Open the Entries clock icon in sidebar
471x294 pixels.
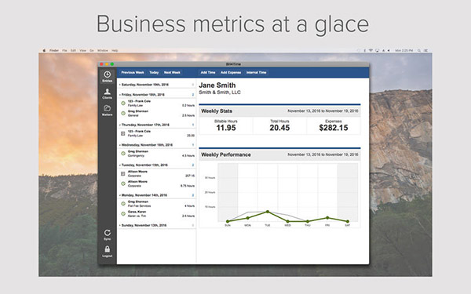pos(108,74)
